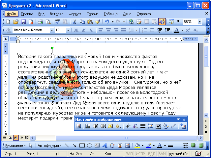Select the Crop tool

128,126
